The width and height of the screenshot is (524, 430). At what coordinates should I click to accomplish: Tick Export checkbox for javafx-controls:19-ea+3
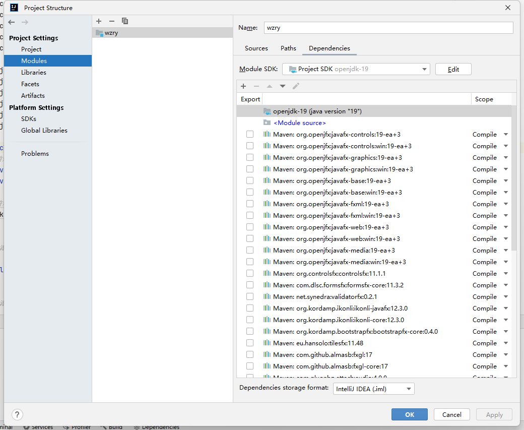249,134
